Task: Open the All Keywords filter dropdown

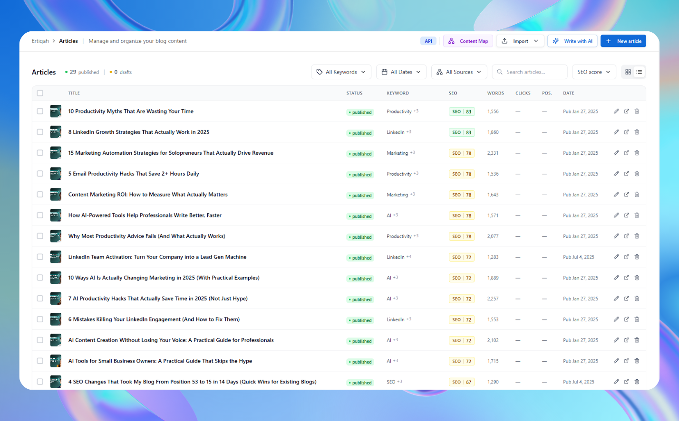Action: [x=341, y=72]
